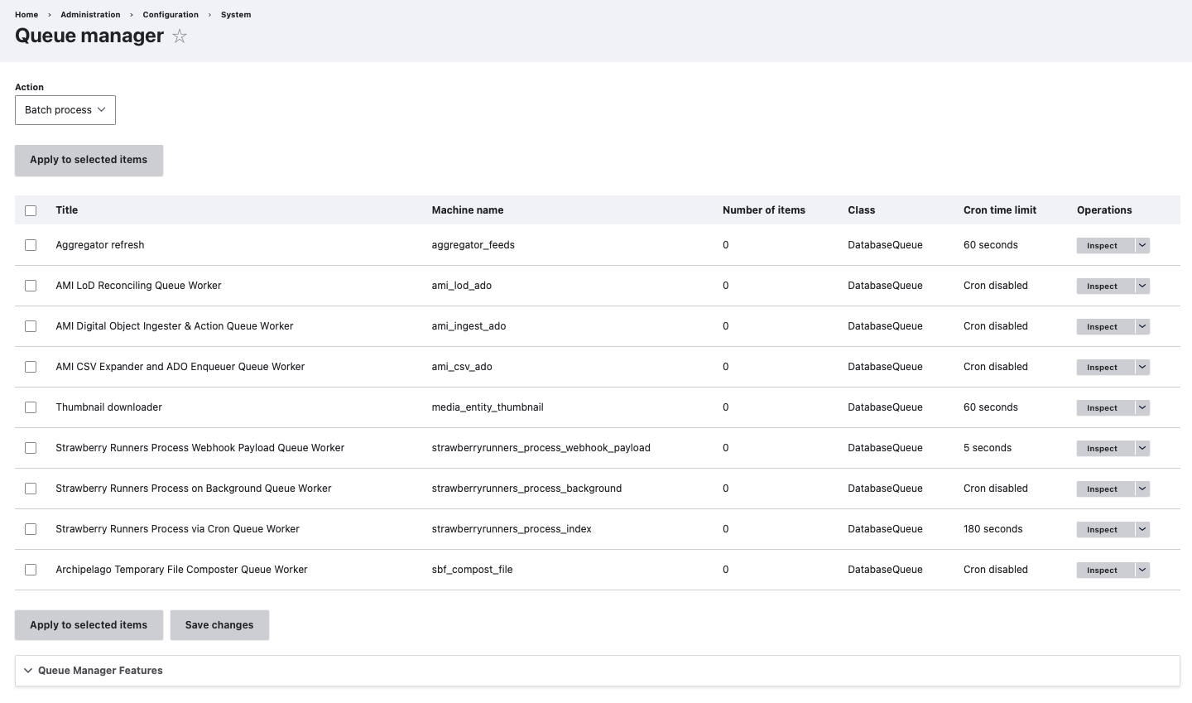Click the top Apply to selected items button
1192x703 pixels.
pyautogui.click(x=89, y=160)
